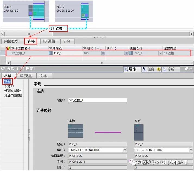Switch to the 连接 tab

coord(31,41)
